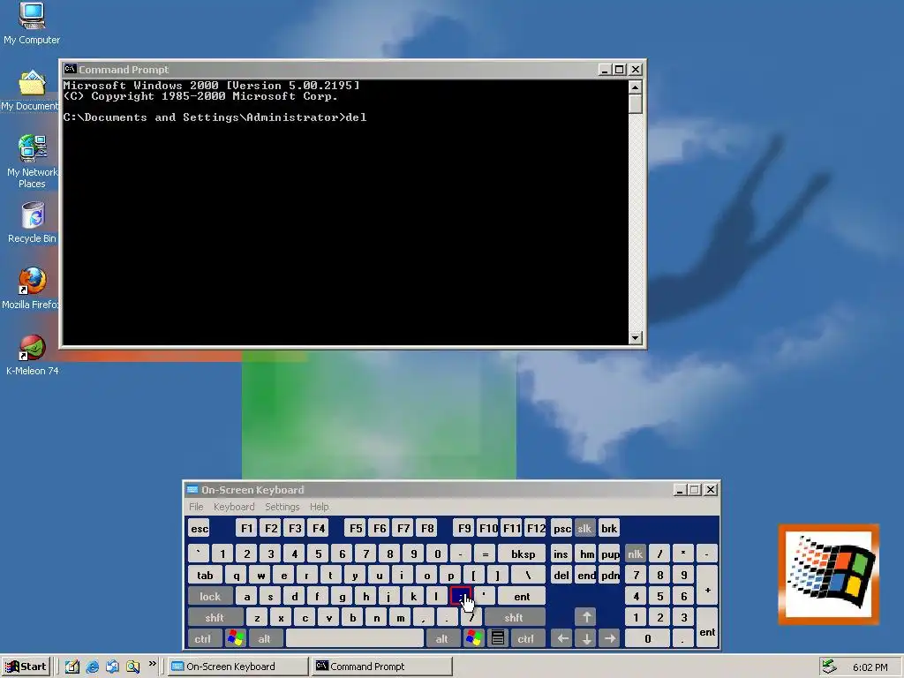This screenshot has width=904, height=678.
Task: Click the F12 key
Action: pyautogui.click(x=536, y=529)
